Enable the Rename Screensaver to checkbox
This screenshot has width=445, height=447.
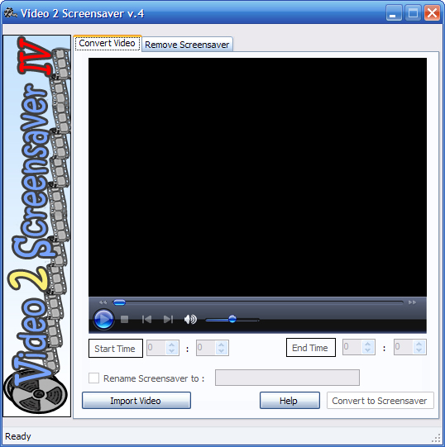[x=93, y=378]
